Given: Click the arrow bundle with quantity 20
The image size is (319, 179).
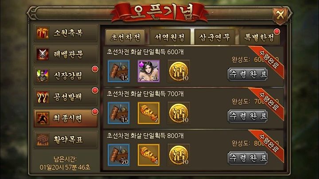Looking at the screenshot, I should point(119,155).
